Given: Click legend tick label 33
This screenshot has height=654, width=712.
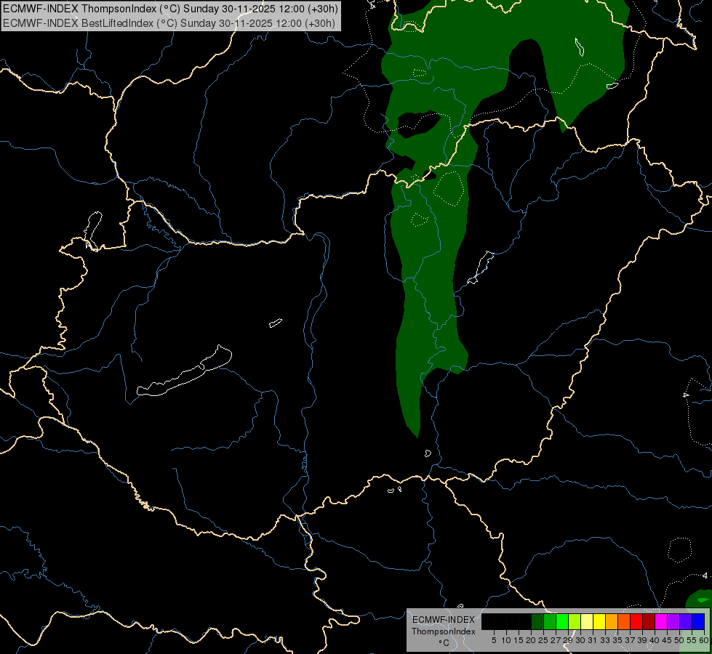Looking at the screenshot, I should [605, 640].
